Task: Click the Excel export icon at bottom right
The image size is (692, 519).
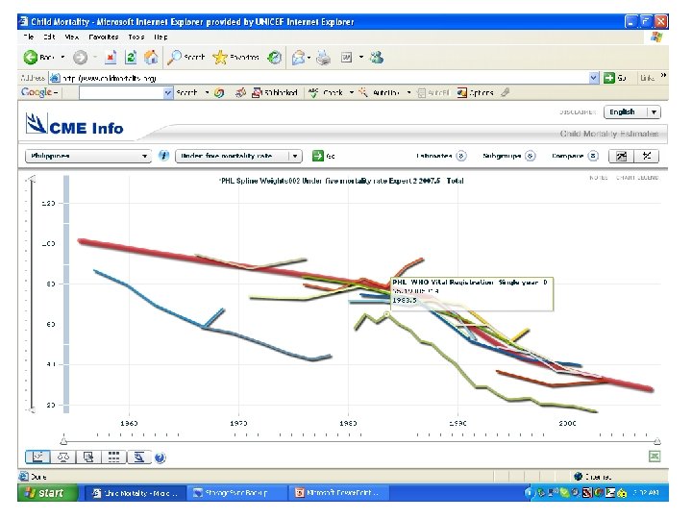Action: (655, 457)
